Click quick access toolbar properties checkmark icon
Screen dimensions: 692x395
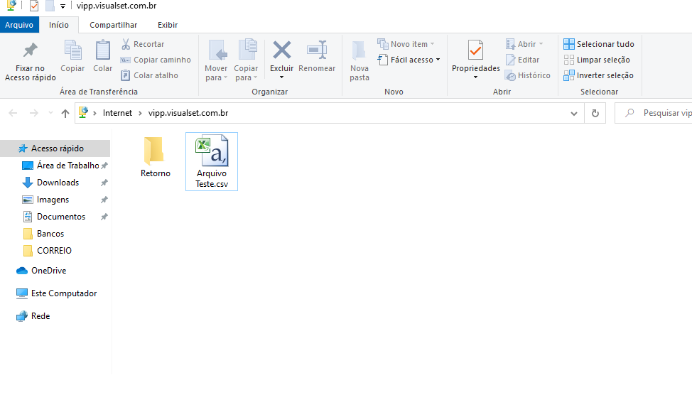pyautogui.click(x=34, y=6)
